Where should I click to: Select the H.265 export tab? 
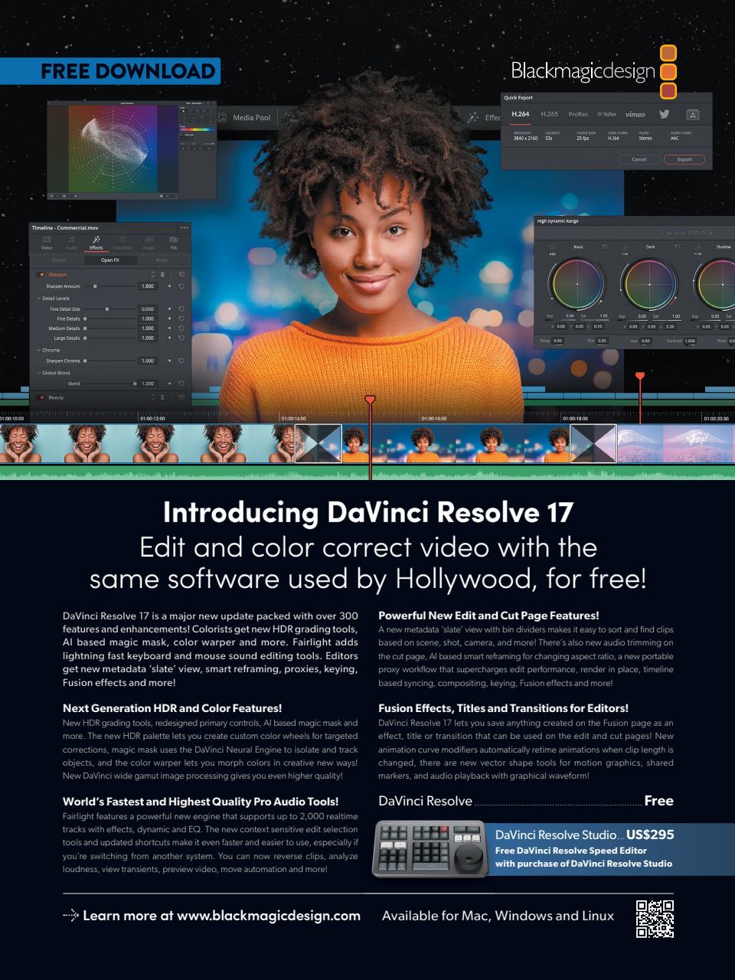click(x=549, y=114)
